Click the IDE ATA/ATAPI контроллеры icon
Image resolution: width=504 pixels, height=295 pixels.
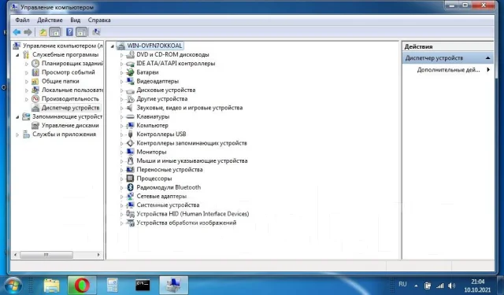[x=130, y=64]
